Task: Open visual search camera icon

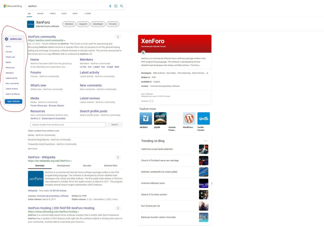Action: 116,6
